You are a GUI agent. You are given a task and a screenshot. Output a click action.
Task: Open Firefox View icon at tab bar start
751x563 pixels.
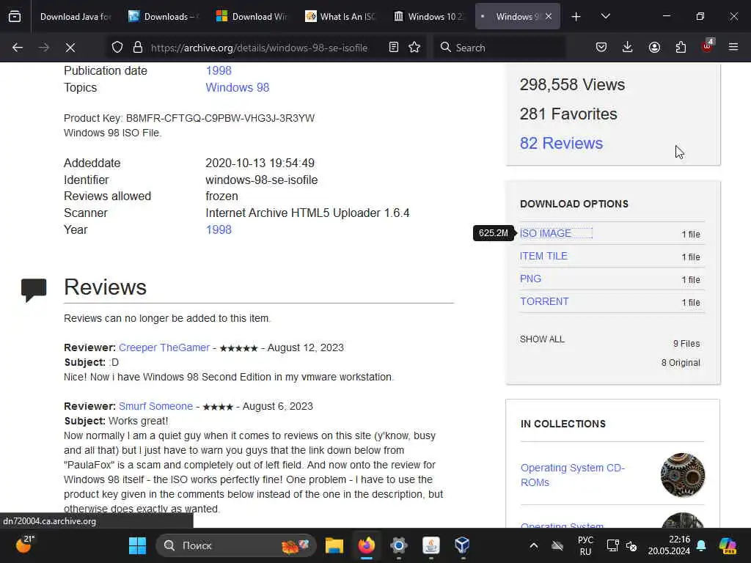(x=15, y=16)
